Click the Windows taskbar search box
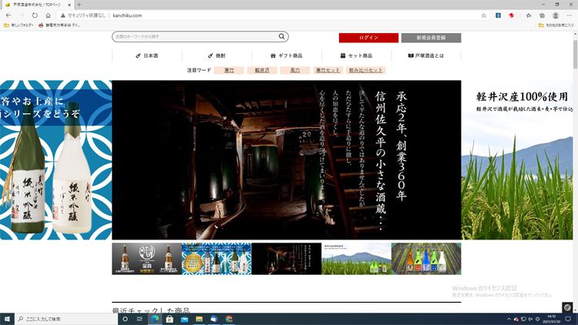This screenshot has height=325, width=578. tap(66, 319)
